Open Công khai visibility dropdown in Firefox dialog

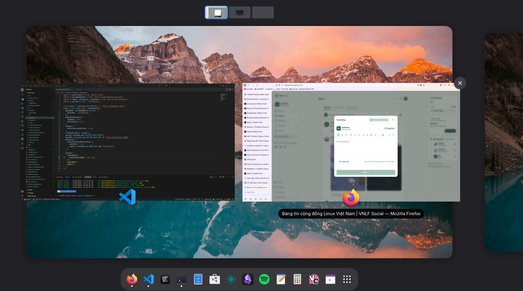click(x=389, y=128)
